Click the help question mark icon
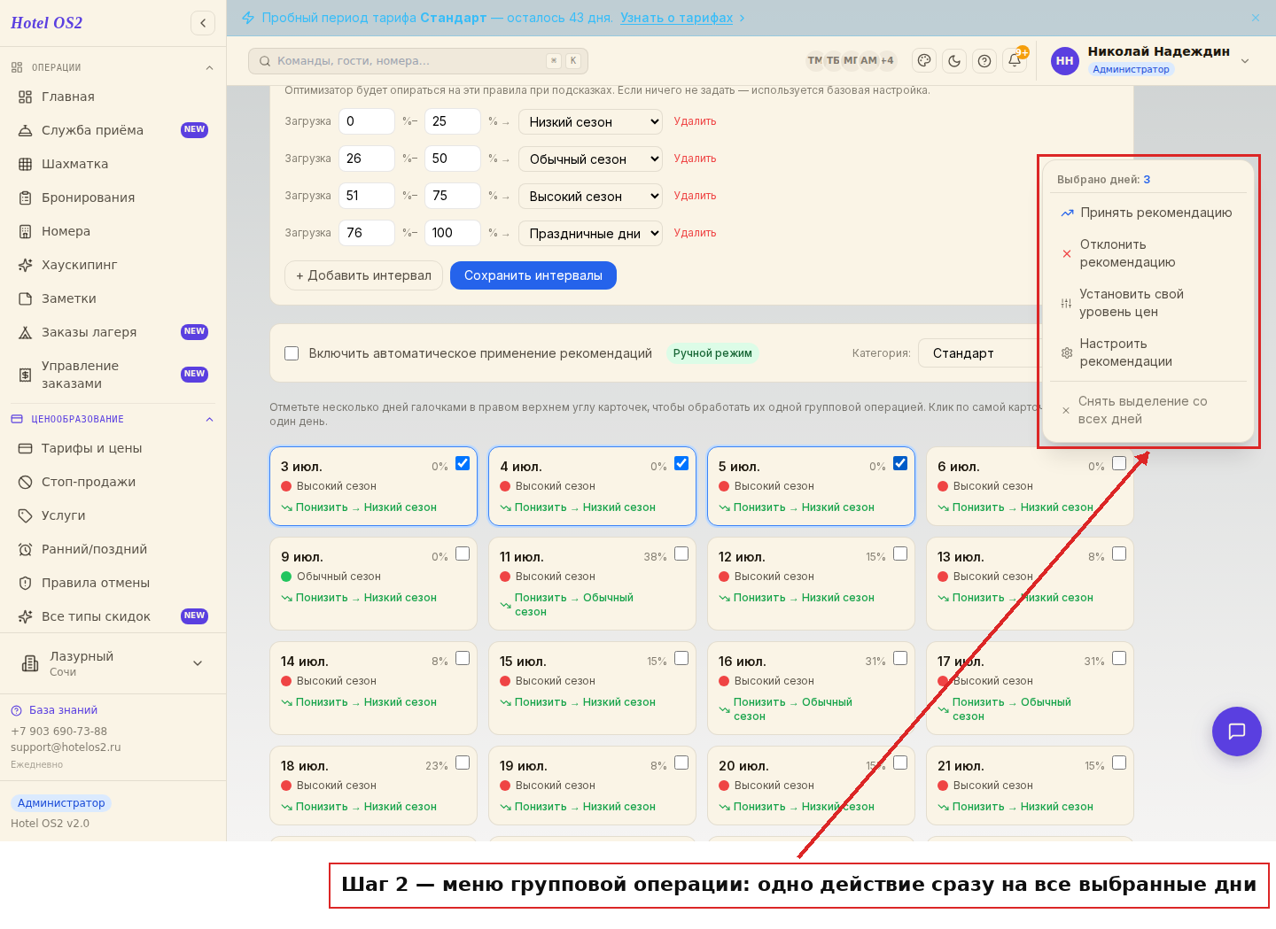Viewport: 1276px width, 929px height. (x=984, y=61)
